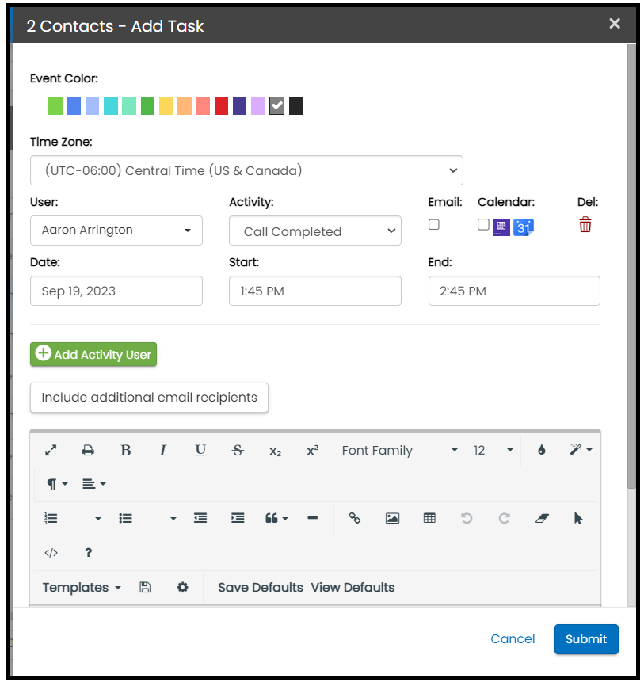Select the gray checked event color
This screenshot has width=644, height=682.
tap(276, 106)
